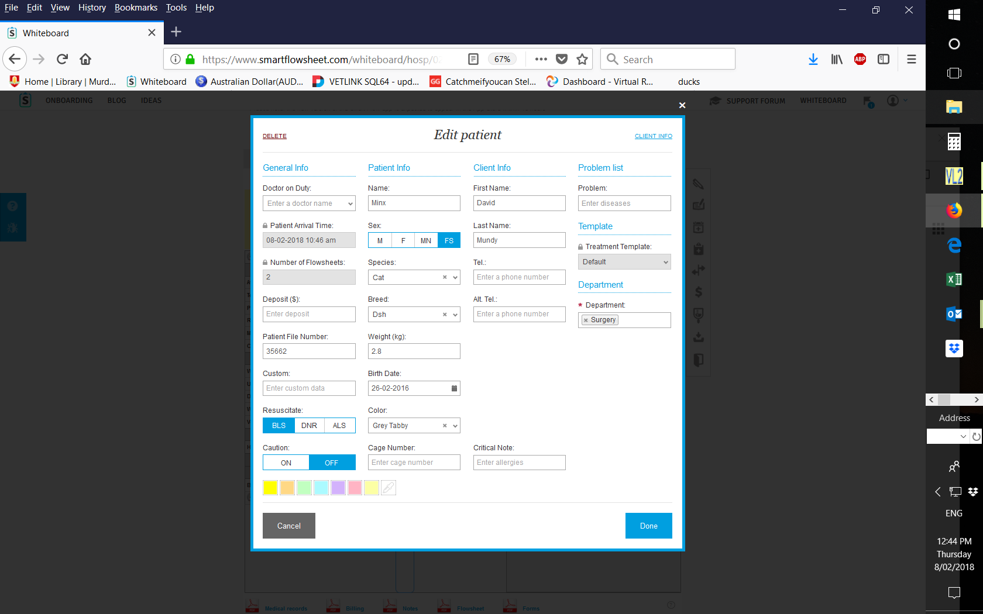Image resolution: width=983 pixels, height=614 pixels.
Task: Bookmark this page with star icon
Action: pos(582,59)
